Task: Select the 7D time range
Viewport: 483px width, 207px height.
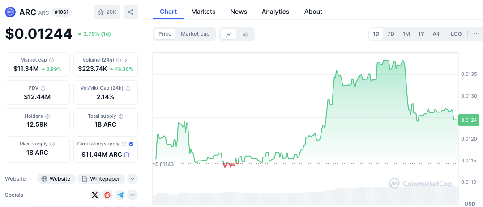Action: point(391,34)
